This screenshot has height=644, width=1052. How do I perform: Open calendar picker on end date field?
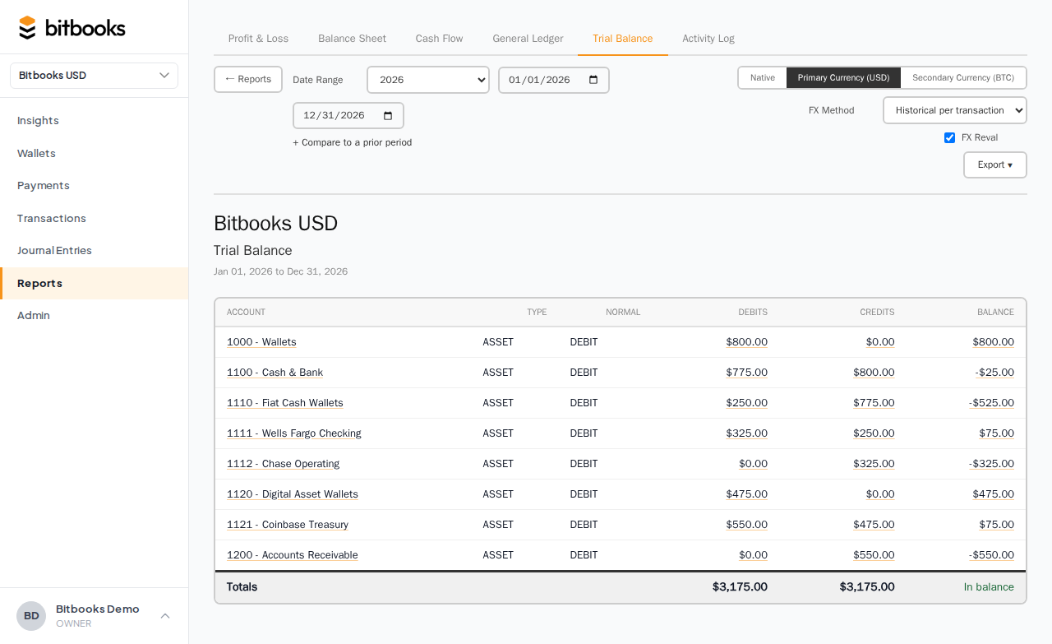(388, 115)
